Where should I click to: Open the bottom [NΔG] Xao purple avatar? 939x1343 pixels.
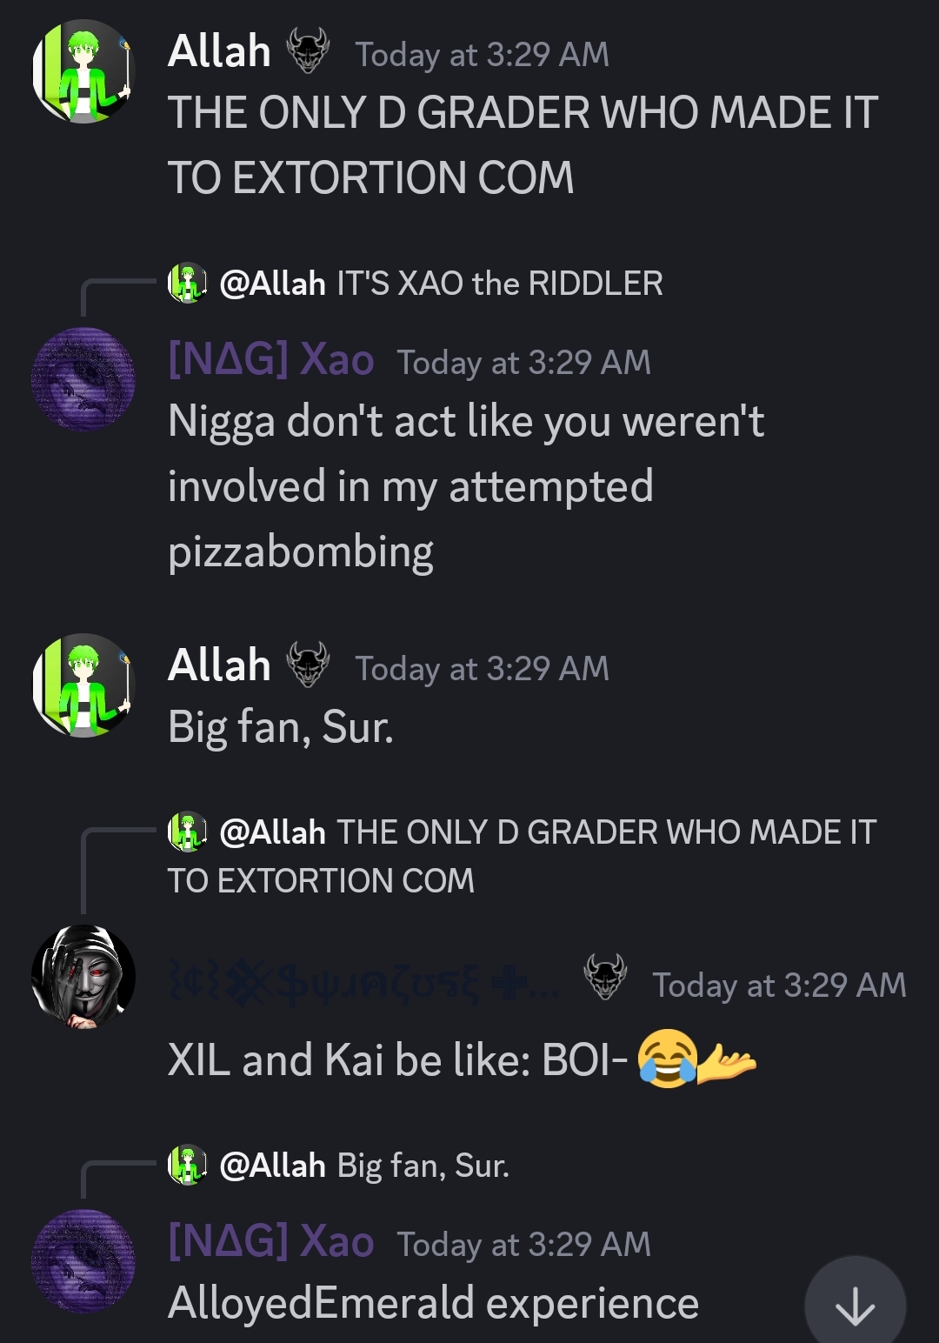click(x=83, y=1261)
